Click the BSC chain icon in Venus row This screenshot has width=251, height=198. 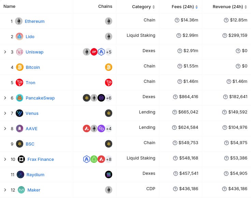(108, 113)
